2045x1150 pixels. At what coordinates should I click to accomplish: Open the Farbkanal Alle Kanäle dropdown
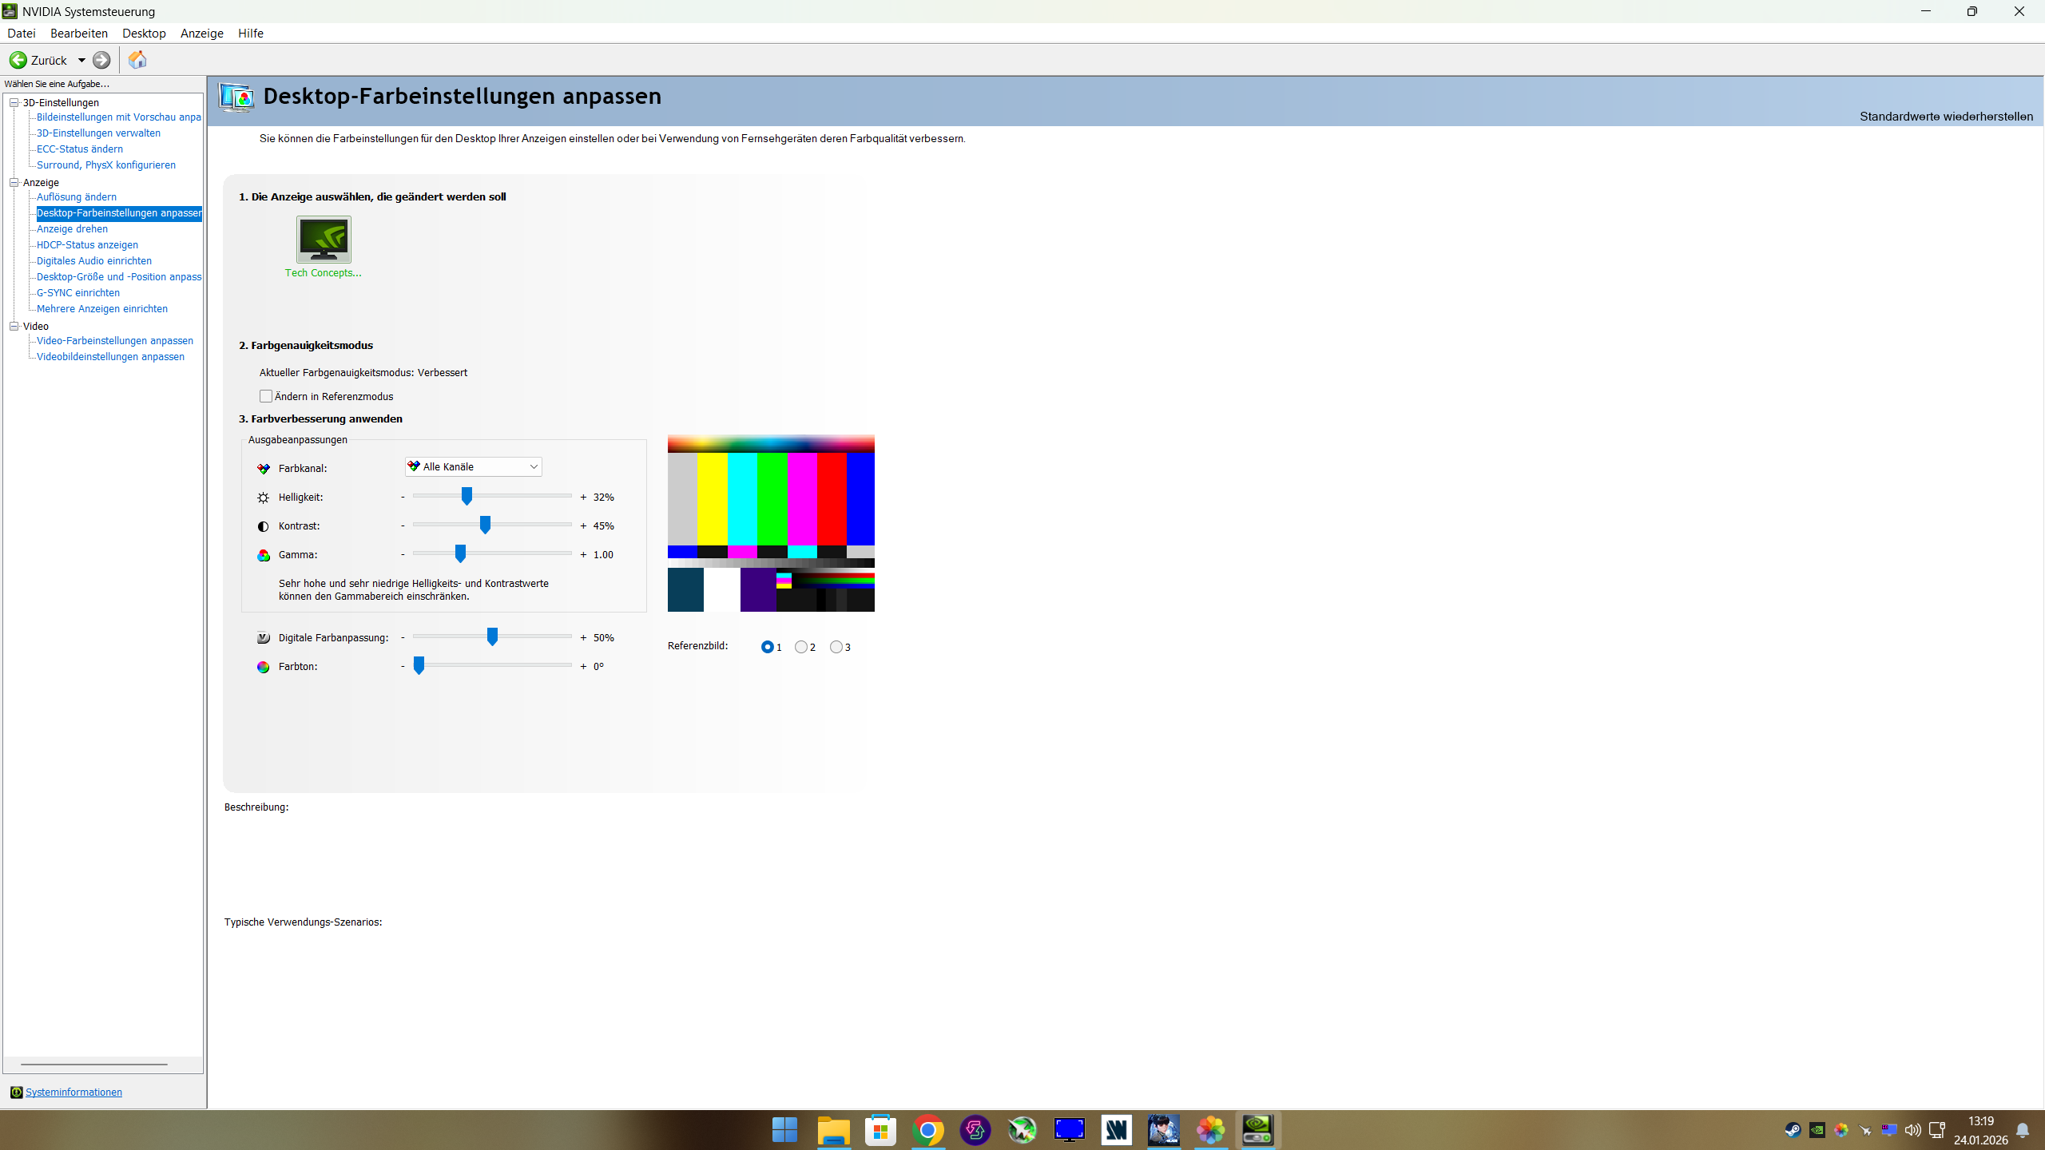coord(474,466)
